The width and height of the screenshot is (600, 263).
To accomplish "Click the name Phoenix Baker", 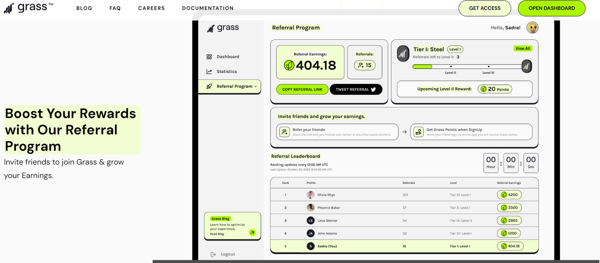I will click(329, 208).
